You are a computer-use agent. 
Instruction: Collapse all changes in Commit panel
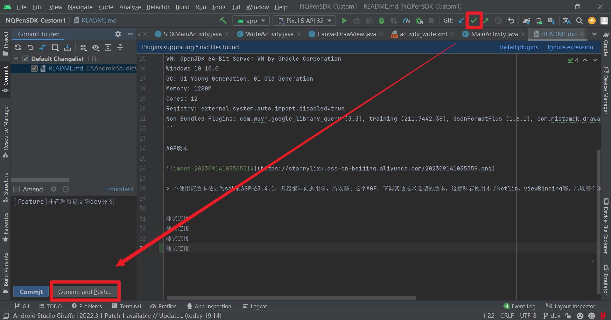(120, 47)
